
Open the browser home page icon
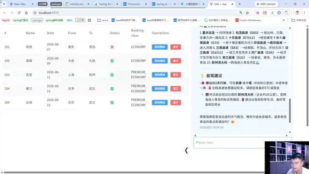[26, 13]
